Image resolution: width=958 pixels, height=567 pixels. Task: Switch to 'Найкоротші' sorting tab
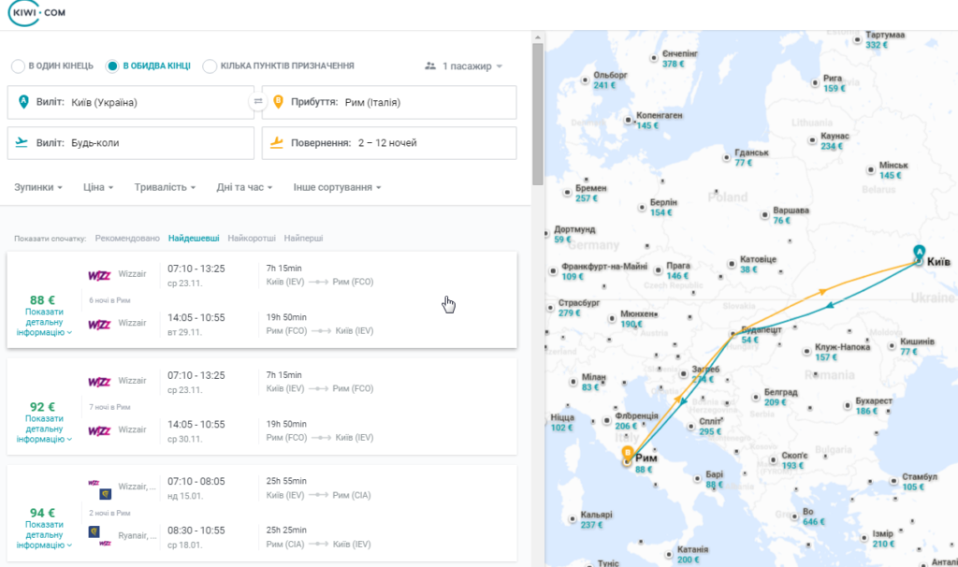(252, 239)
